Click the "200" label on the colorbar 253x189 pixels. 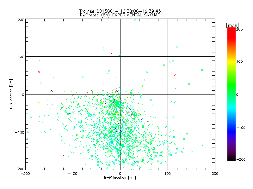(x=239, y=29)
